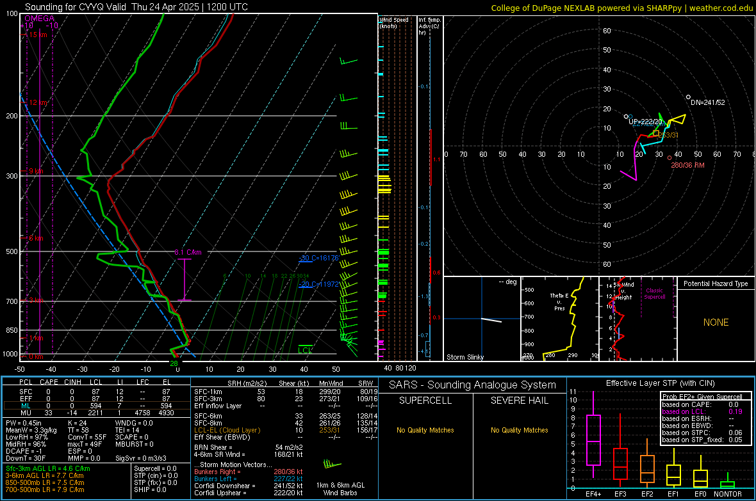
Task: Click the blue height label ending '=11972'
Action: (x=318, y=284)
